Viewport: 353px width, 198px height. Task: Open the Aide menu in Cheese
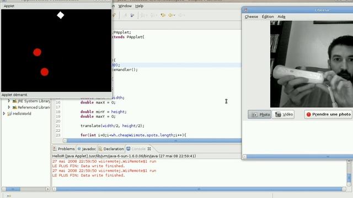tap(281, 16)
